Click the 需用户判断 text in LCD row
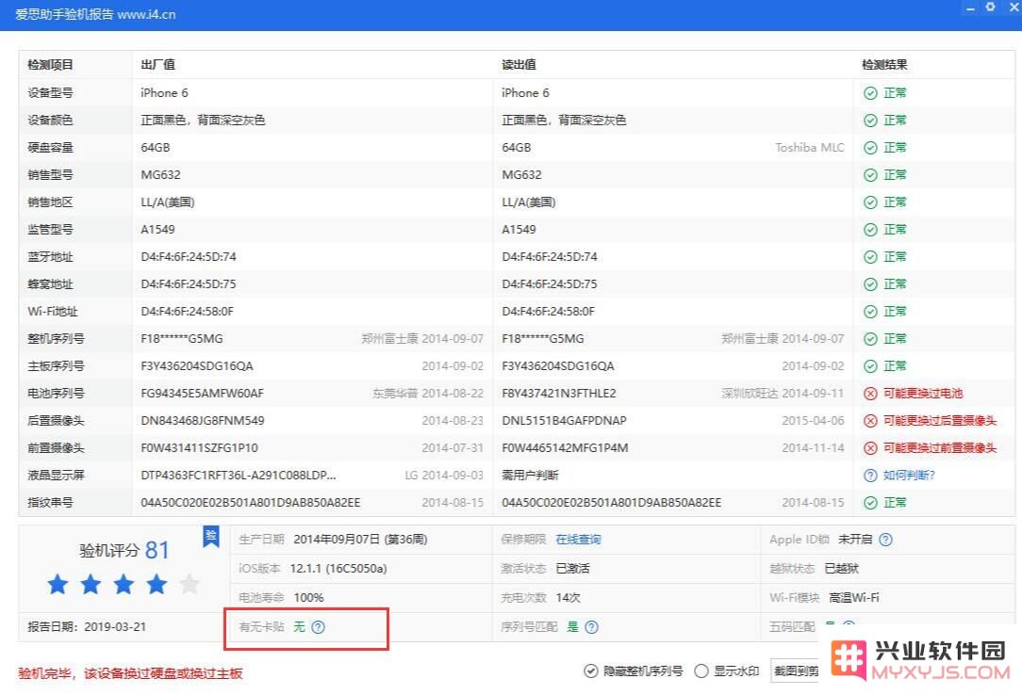1022x695 pixels. pos(530,476)
